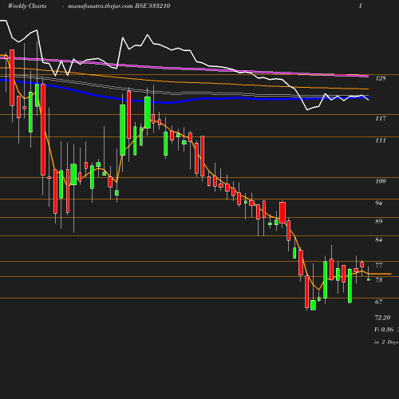Click the munafasutra.tbrjar.com source text
The image size is (399, 399).
coord(100,6)
